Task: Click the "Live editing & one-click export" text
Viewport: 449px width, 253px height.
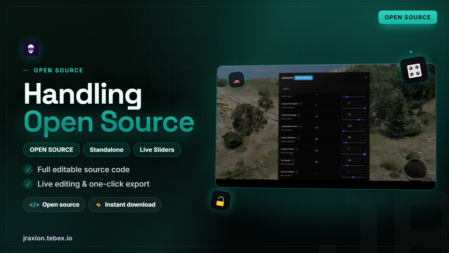Action: click(x=94, y=184)
